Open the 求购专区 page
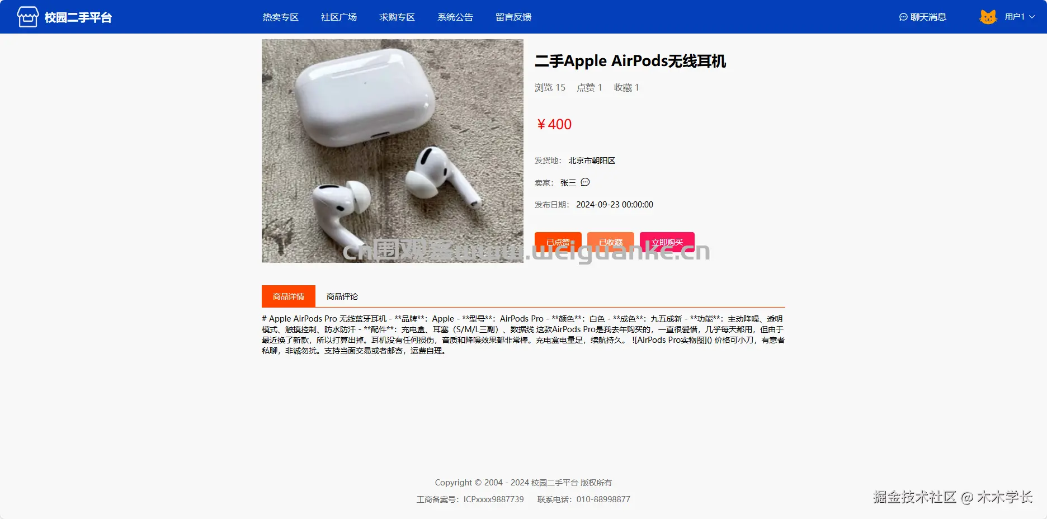Screen dimensions: 1047x519 [x=397, y=17]
